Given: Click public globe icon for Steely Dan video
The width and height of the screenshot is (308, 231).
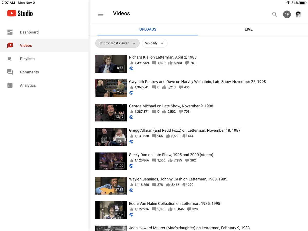Looking at the screenshot, I should [x=131, y=166].
